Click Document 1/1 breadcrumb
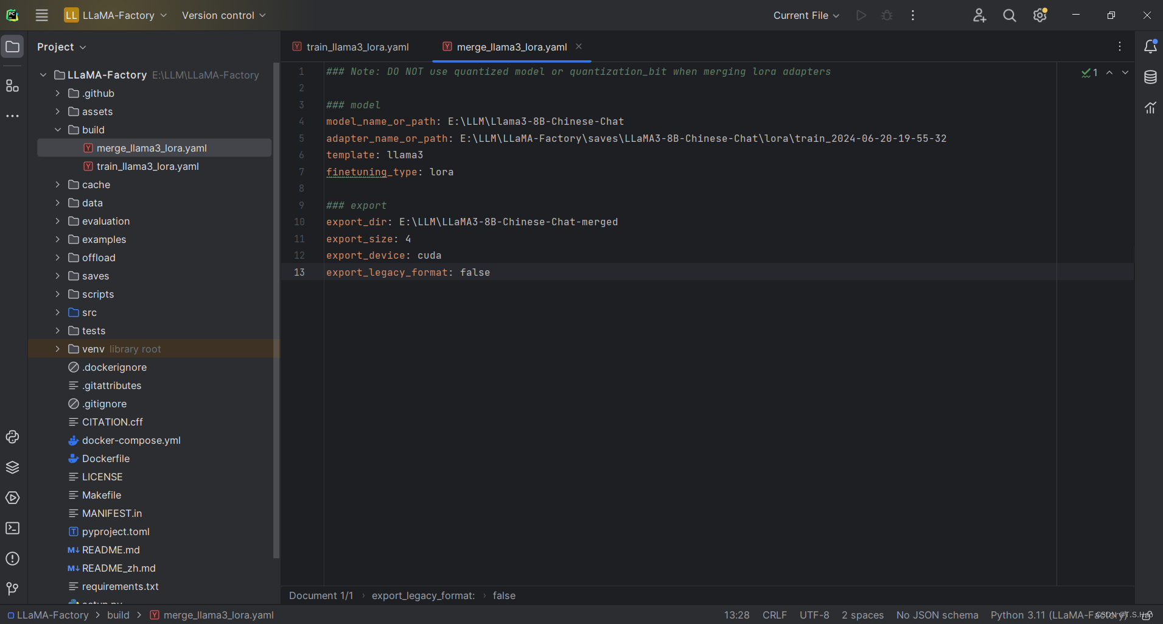The image size is (1163, 624). (321, 595)
